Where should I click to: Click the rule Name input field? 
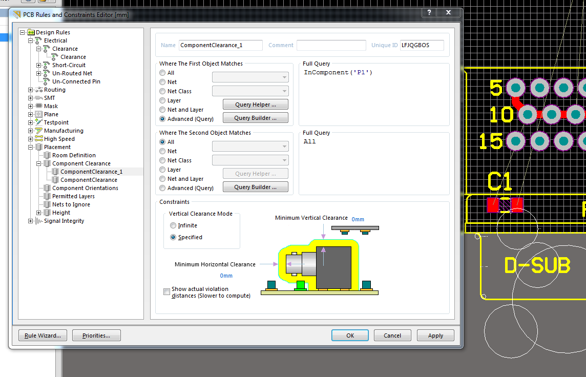pos(220,45)
